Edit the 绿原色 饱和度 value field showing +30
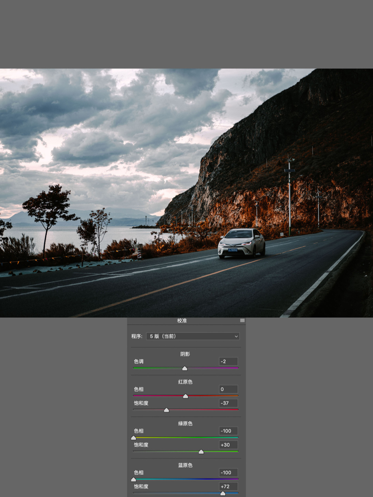 click(228, 445)
